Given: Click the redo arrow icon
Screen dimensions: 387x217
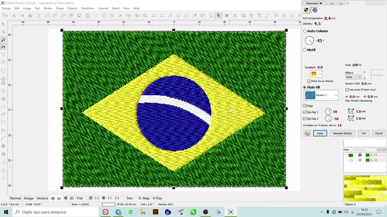Looking at the screenshot, I should [162, 15].
